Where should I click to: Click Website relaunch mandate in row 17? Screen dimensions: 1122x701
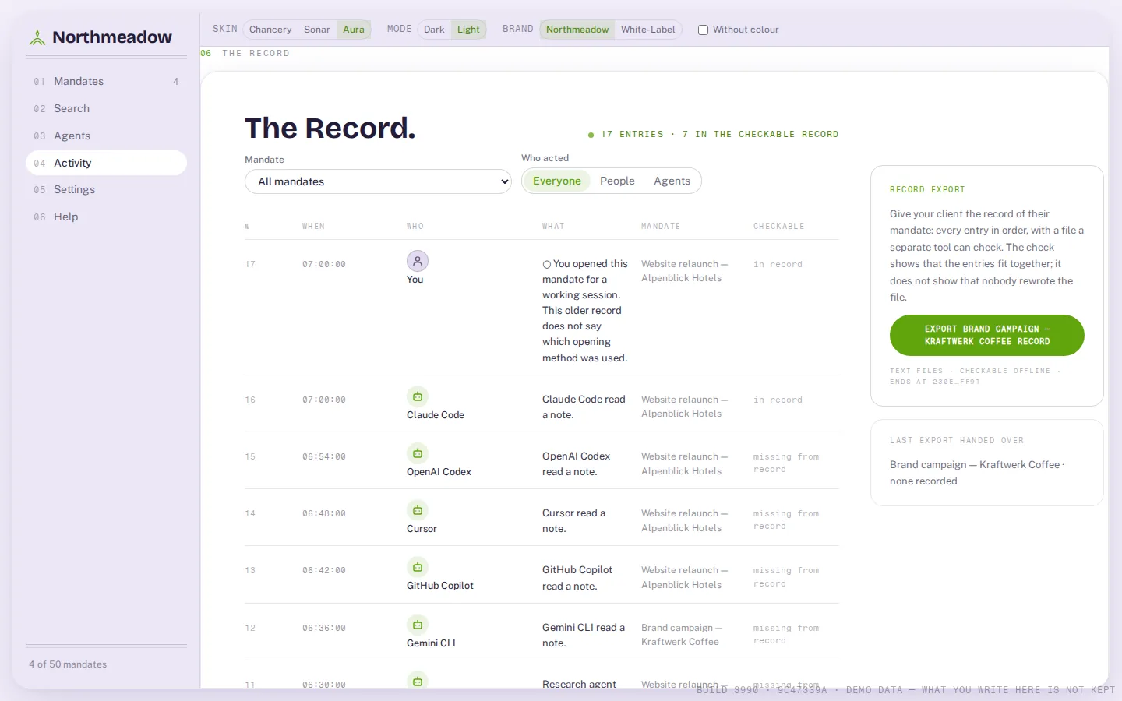click(684, 271)
